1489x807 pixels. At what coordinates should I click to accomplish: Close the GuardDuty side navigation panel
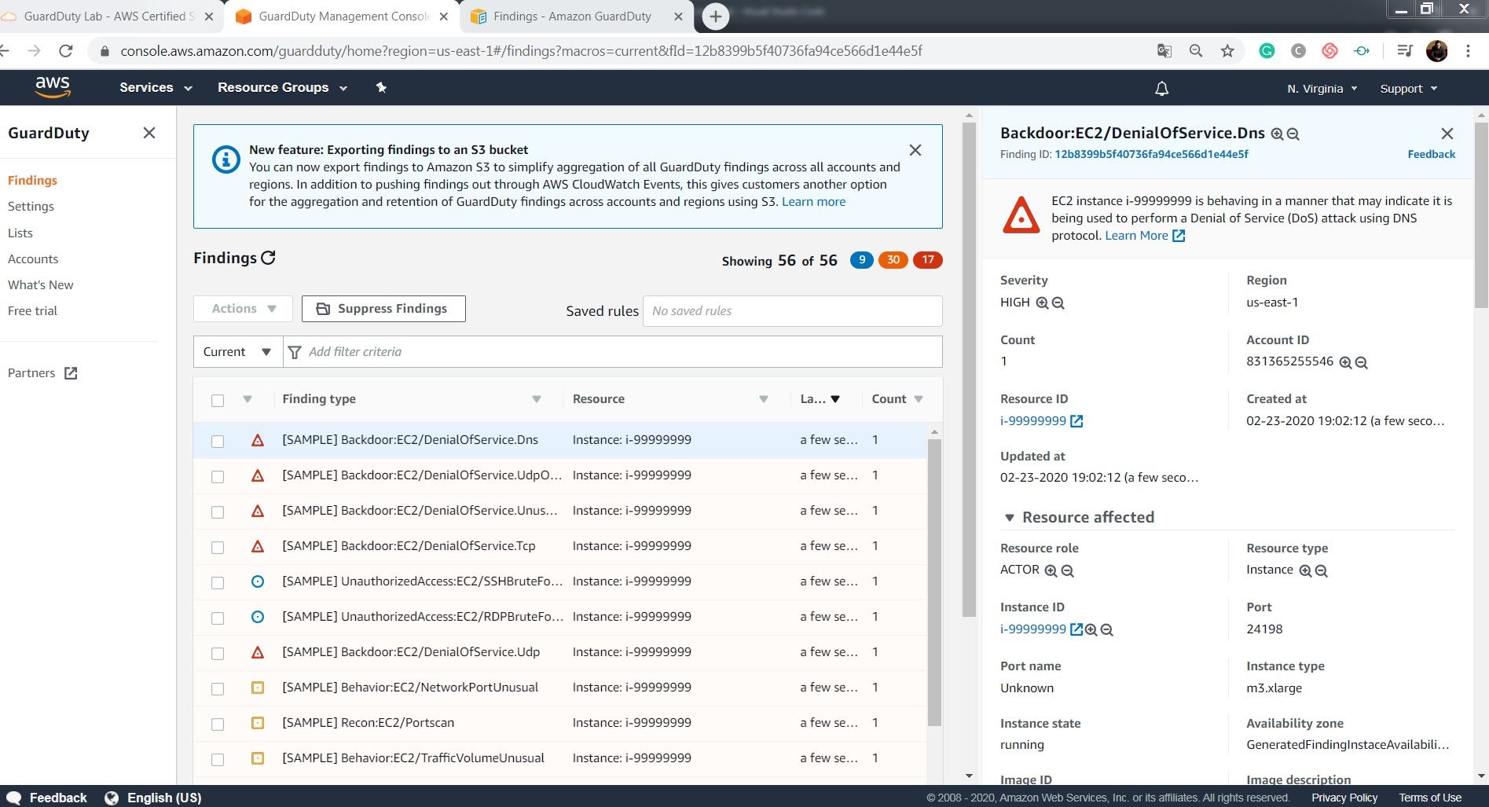tap(149, 133)
